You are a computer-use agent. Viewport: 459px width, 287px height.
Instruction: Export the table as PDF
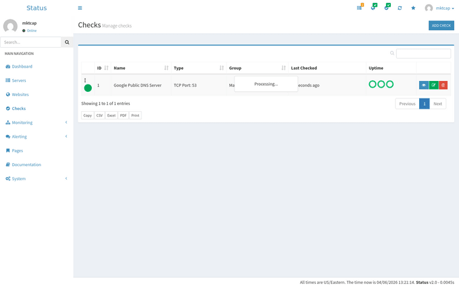[123, 115]
